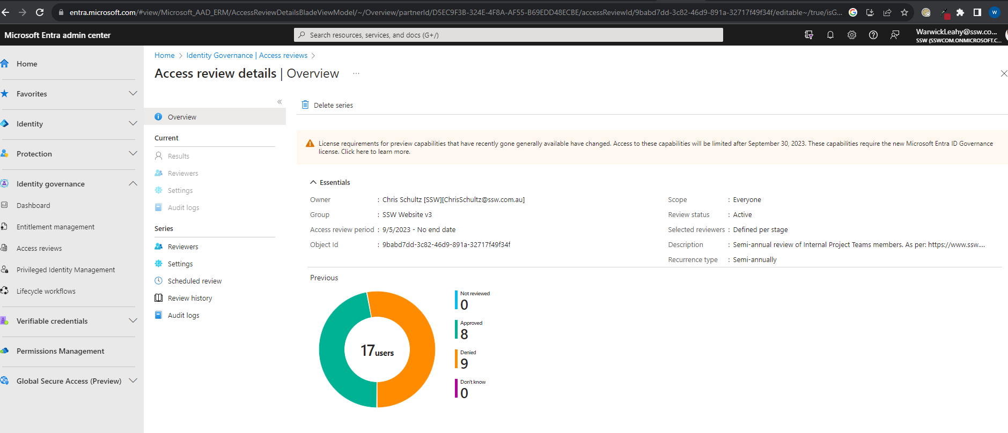Click the search resources input field

(508, 35)
